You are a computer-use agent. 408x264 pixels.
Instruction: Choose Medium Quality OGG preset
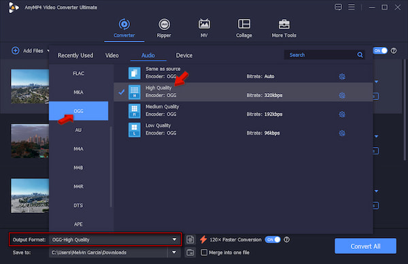pyautogui.click(x=243, y=111)
